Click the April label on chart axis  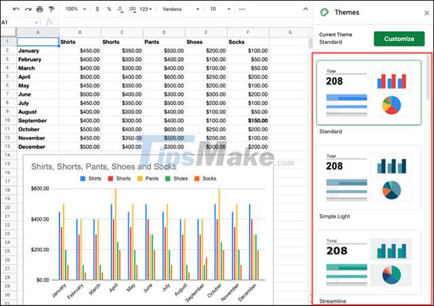pyautogui.click(x=114, y=288)
